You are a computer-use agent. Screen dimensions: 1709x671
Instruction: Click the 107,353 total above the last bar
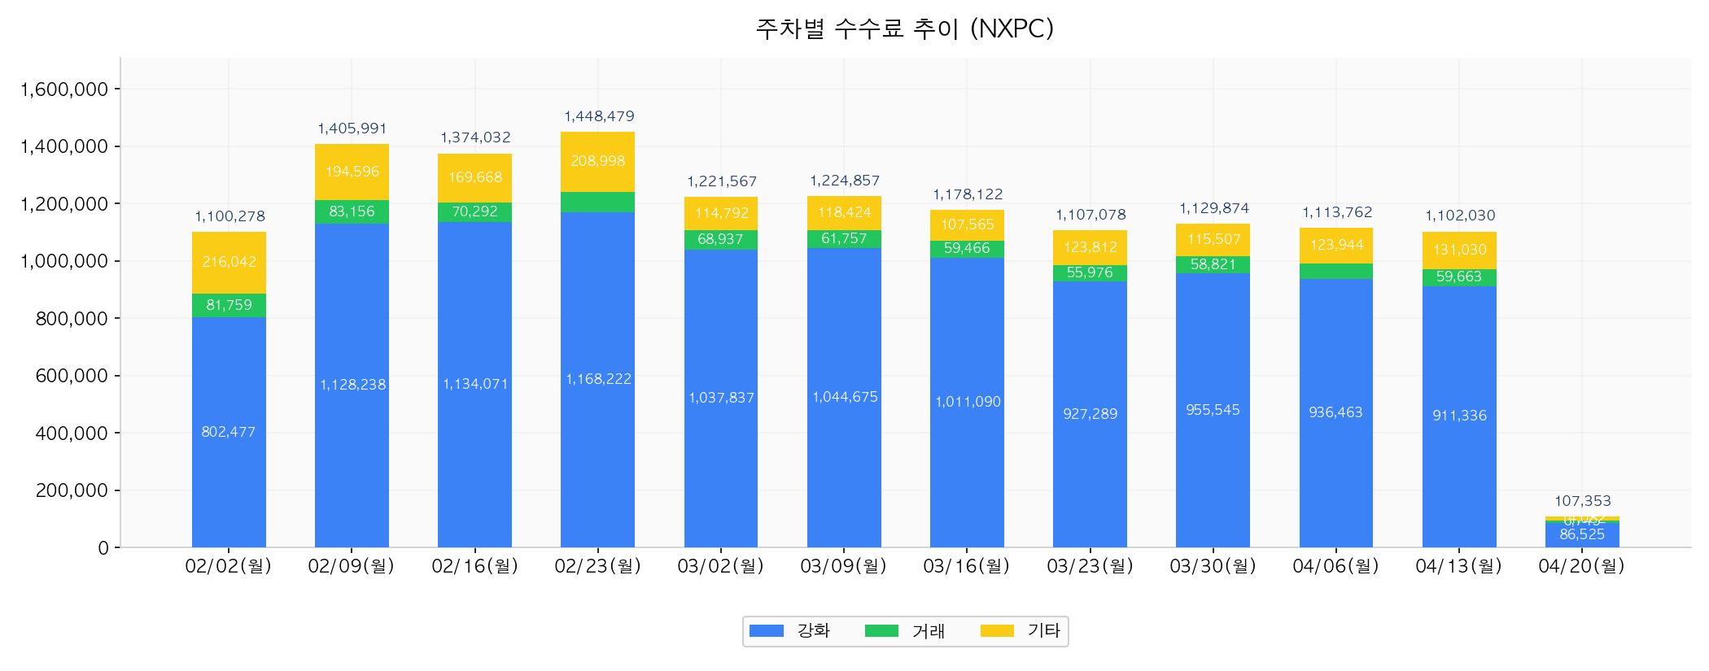[1583, 501]
